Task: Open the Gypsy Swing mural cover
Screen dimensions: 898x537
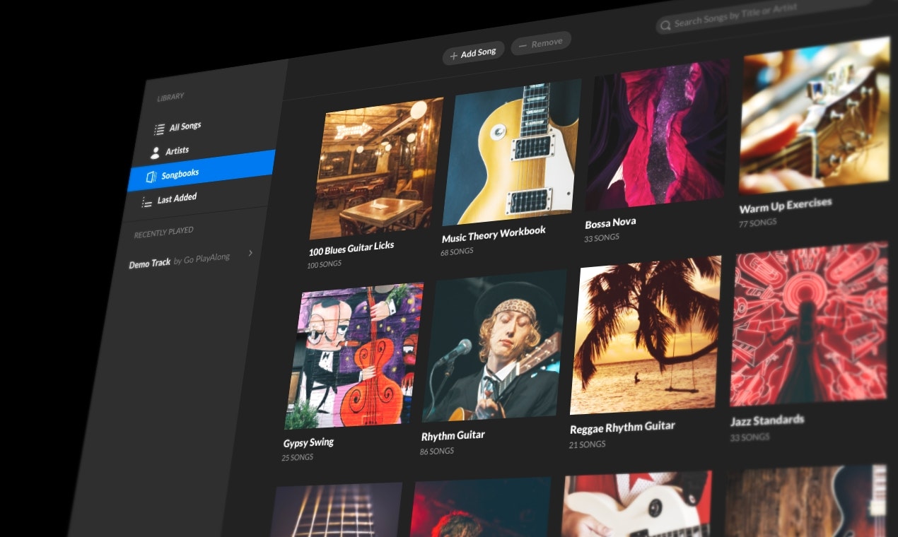Action: pyautogui.click(x=354, y=356)
